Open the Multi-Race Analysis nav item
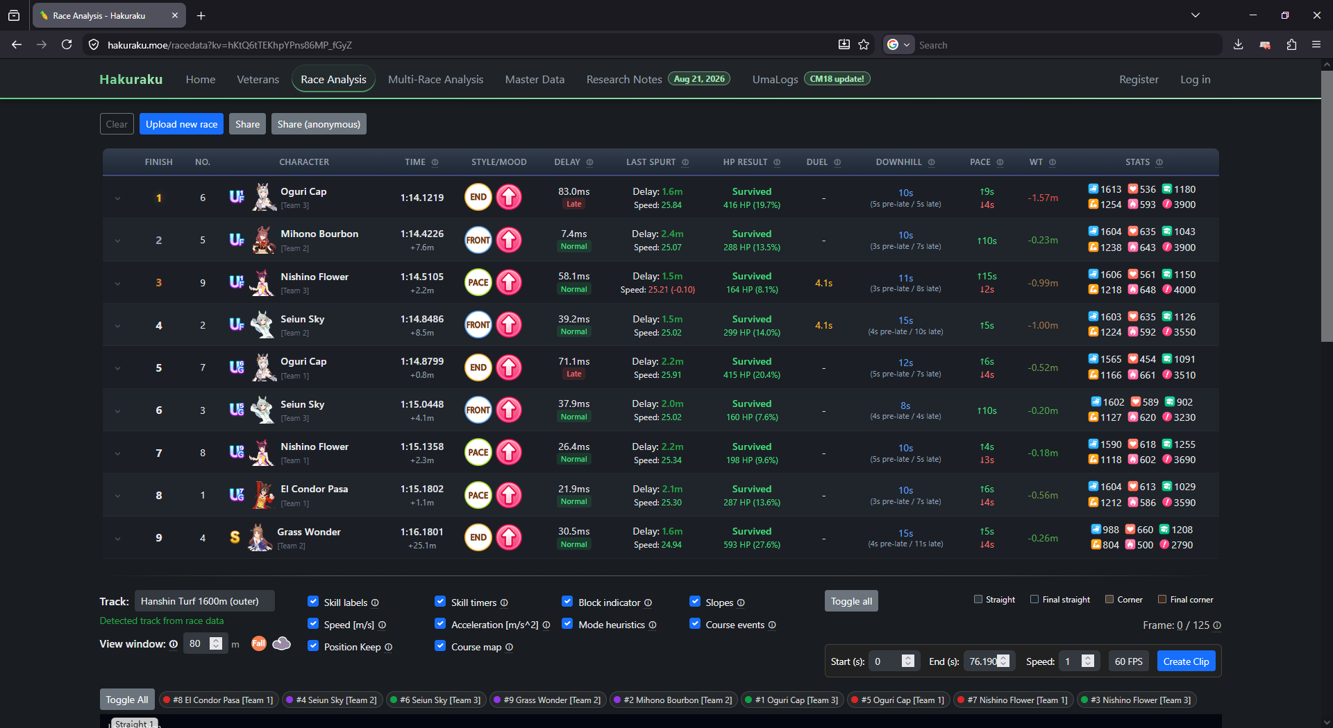 [x=435, y=80]
